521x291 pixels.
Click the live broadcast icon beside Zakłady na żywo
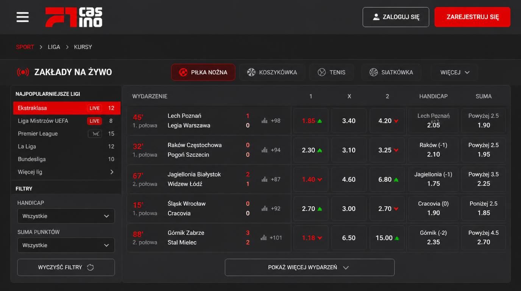pyautogui.click(x=23, y=72)
